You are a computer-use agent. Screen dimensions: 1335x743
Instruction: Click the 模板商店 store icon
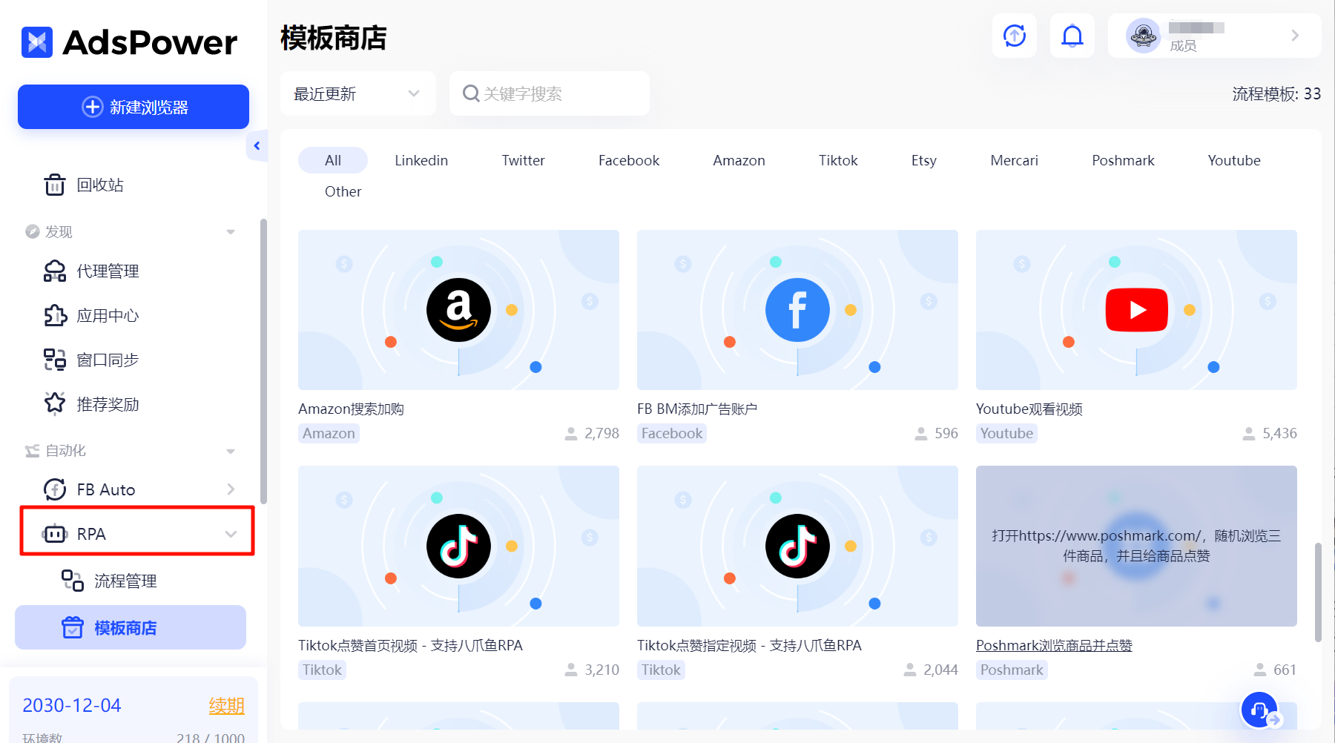73,627
